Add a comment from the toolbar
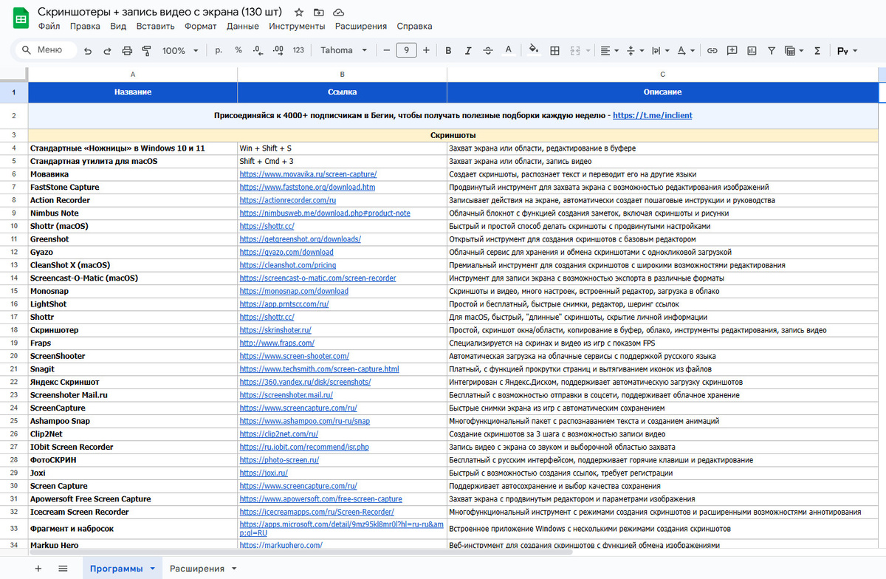This screenshot has width=886, height=579. pyautogui.click(x=732, y=50)
